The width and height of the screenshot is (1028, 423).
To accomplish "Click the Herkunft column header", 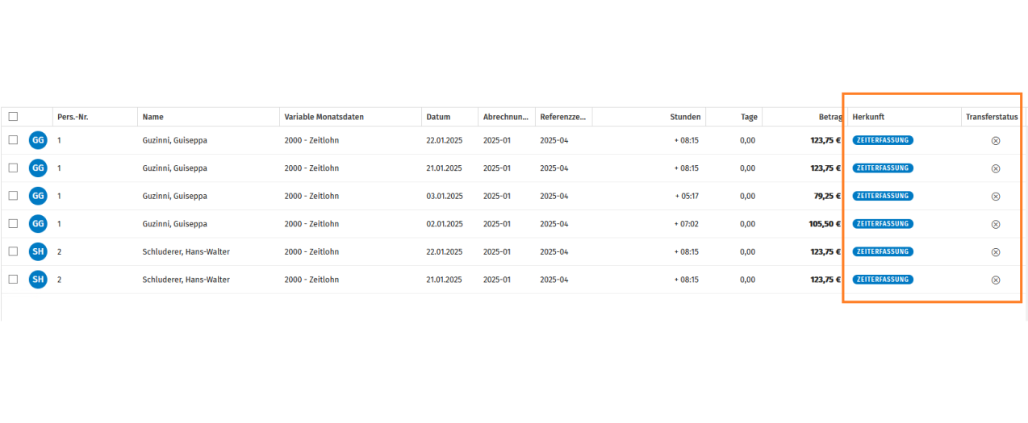I will 868,117.
